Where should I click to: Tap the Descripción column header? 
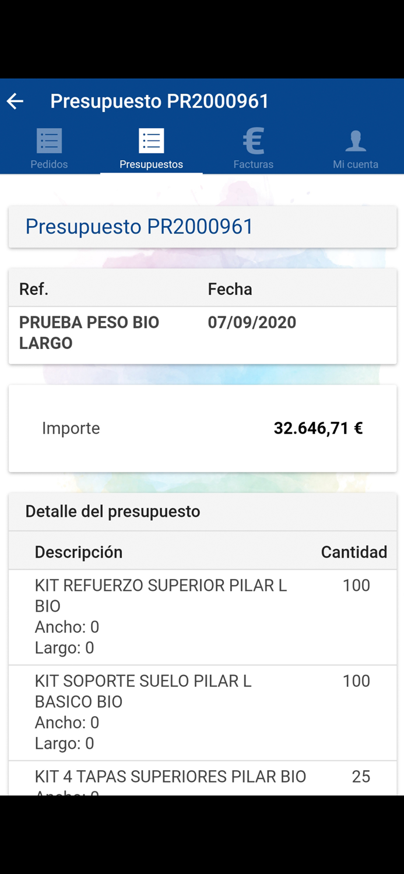(x=79, y=552)
